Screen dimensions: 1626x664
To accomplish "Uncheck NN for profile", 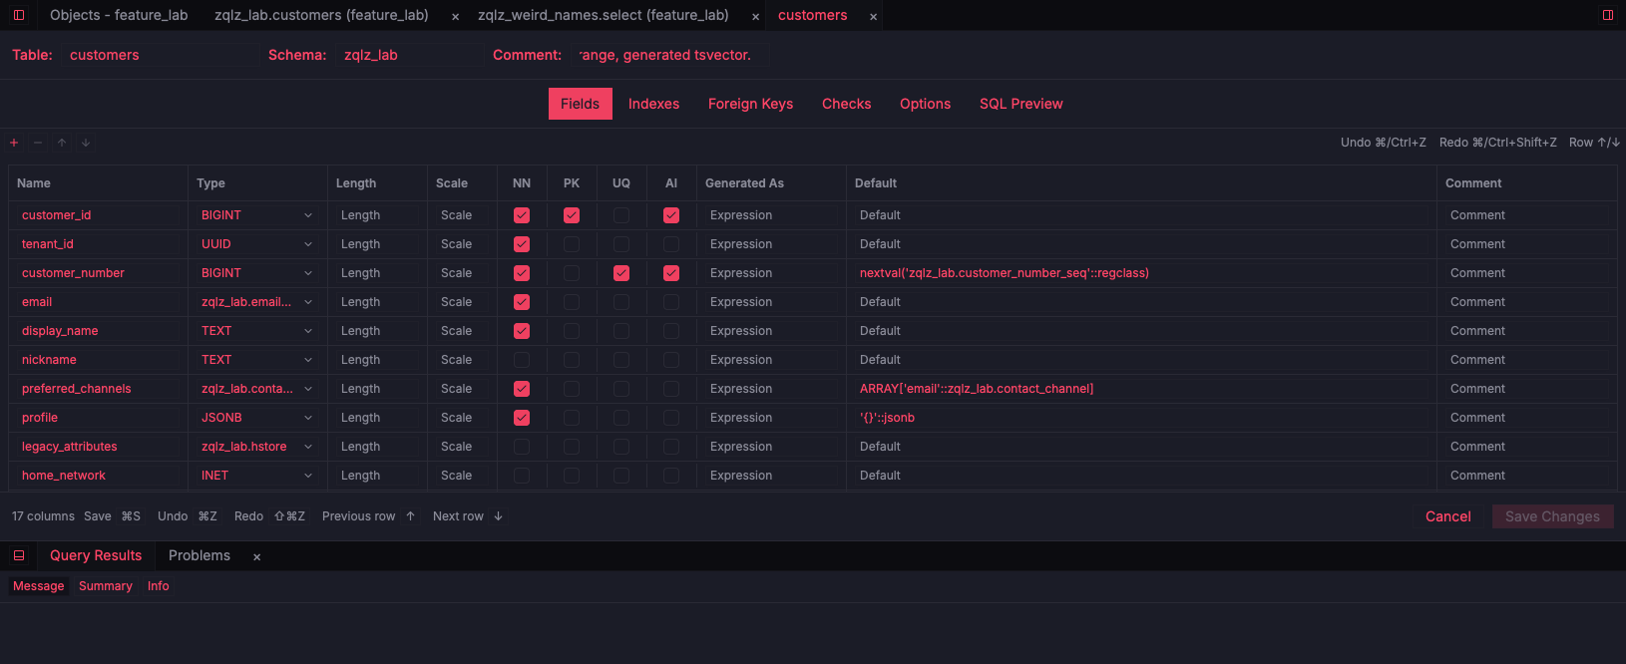I will 522,418.
